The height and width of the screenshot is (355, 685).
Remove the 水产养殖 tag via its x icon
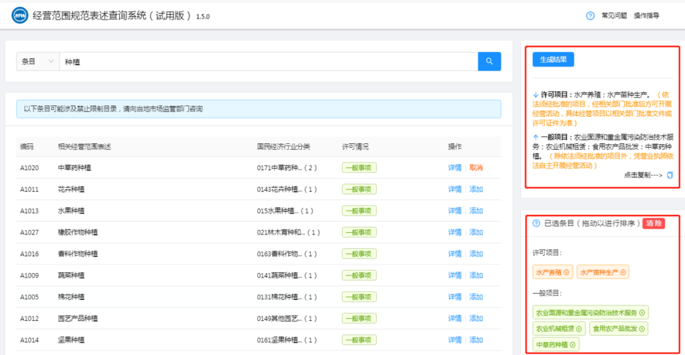click(x=566, y=273)
